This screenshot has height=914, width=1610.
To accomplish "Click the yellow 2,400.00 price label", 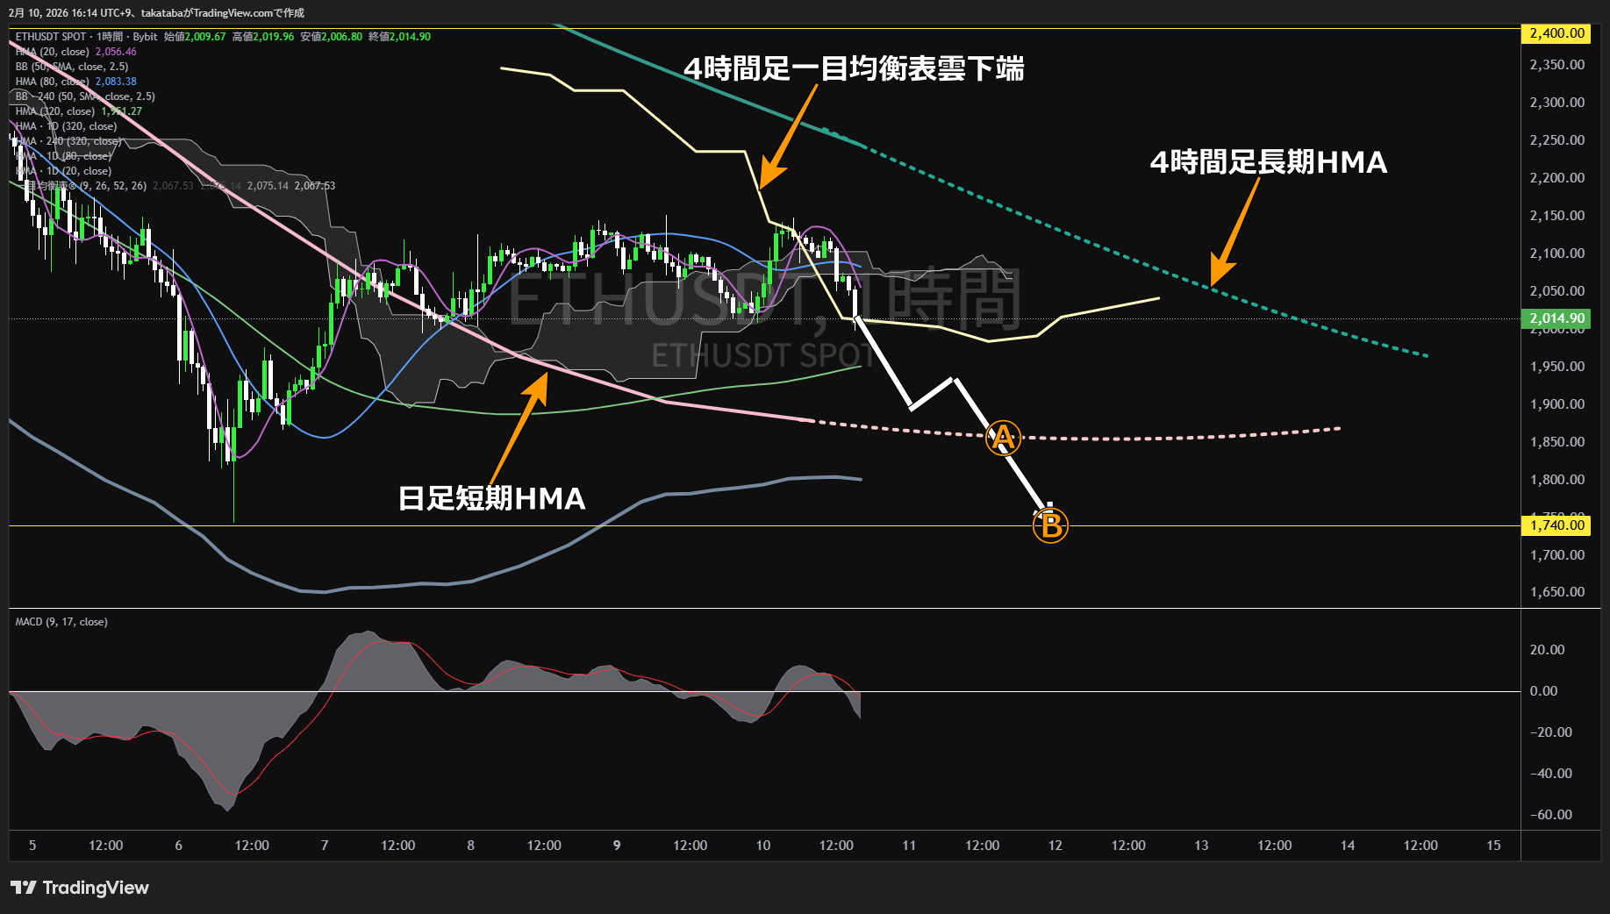I will (1556, 33).
